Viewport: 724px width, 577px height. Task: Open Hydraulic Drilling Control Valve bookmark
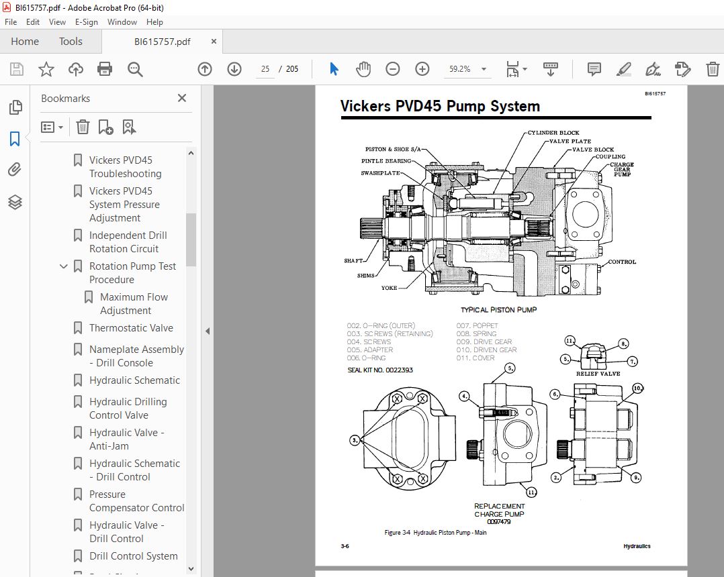tap(128, 409)
